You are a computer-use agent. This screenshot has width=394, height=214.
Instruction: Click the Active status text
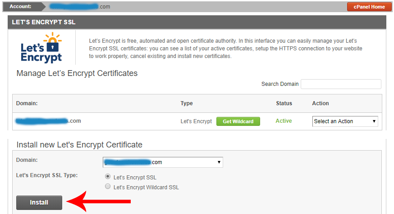284,121
